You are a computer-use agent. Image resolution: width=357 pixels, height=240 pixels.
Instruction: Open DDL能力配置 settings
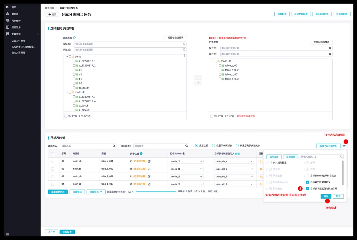click(x=322, y=14)
